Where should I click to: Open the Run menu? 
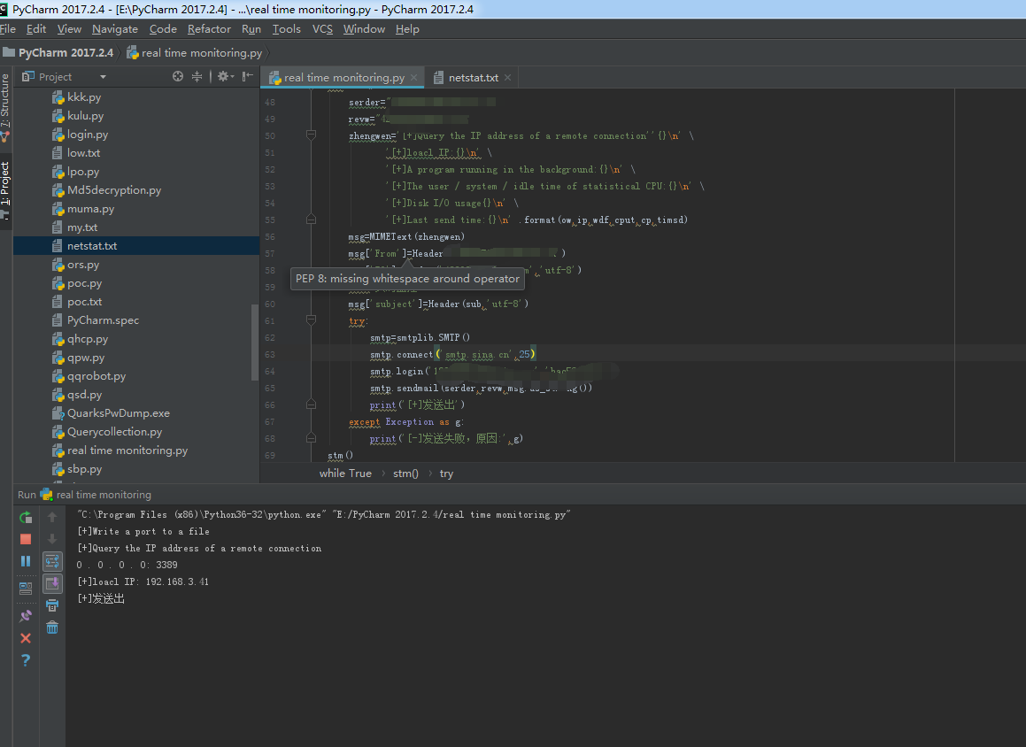click(x=251, y=29)
